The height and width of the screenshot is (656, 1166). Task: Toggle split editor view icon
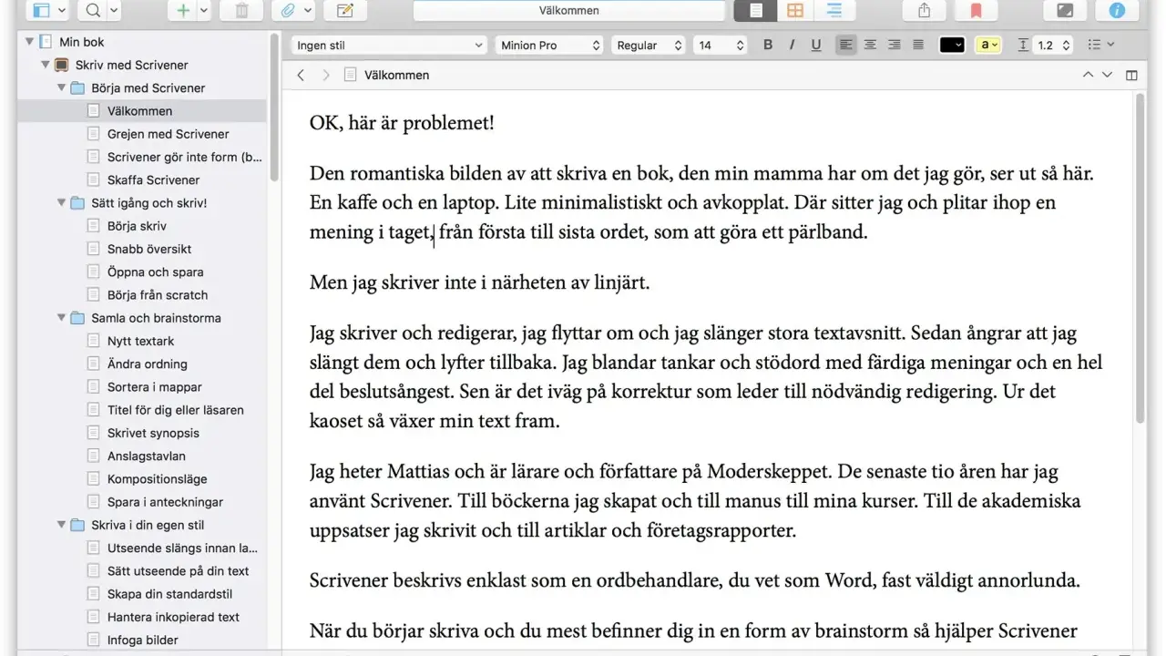[x=1132, y=76]
